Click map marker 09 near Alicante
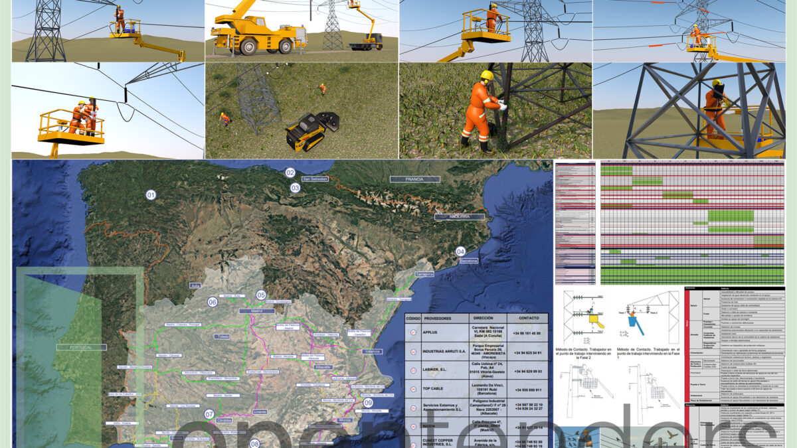Viewport: 797px width, 448px height. pos(368,402)
